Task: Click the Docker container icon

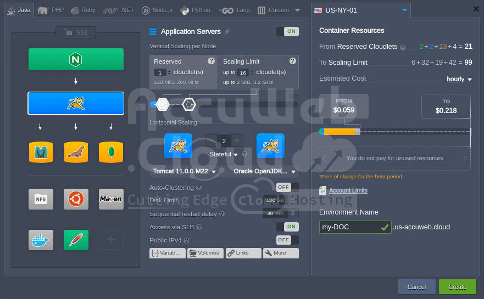Action: (x=41, y=240)
